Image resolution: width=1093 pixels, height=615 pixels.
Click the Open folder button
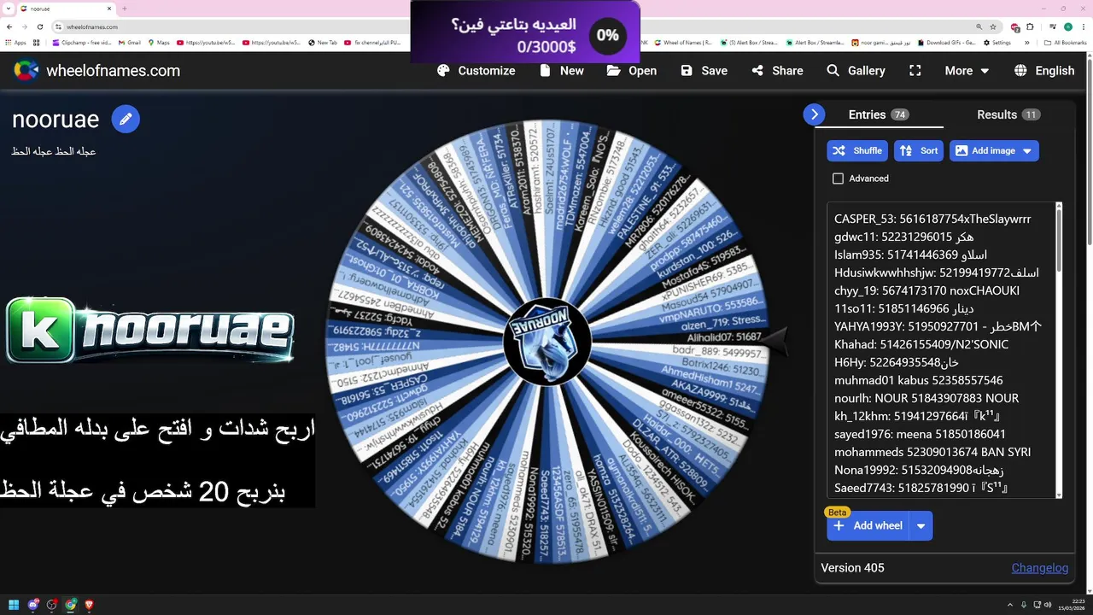pos(632,71)
